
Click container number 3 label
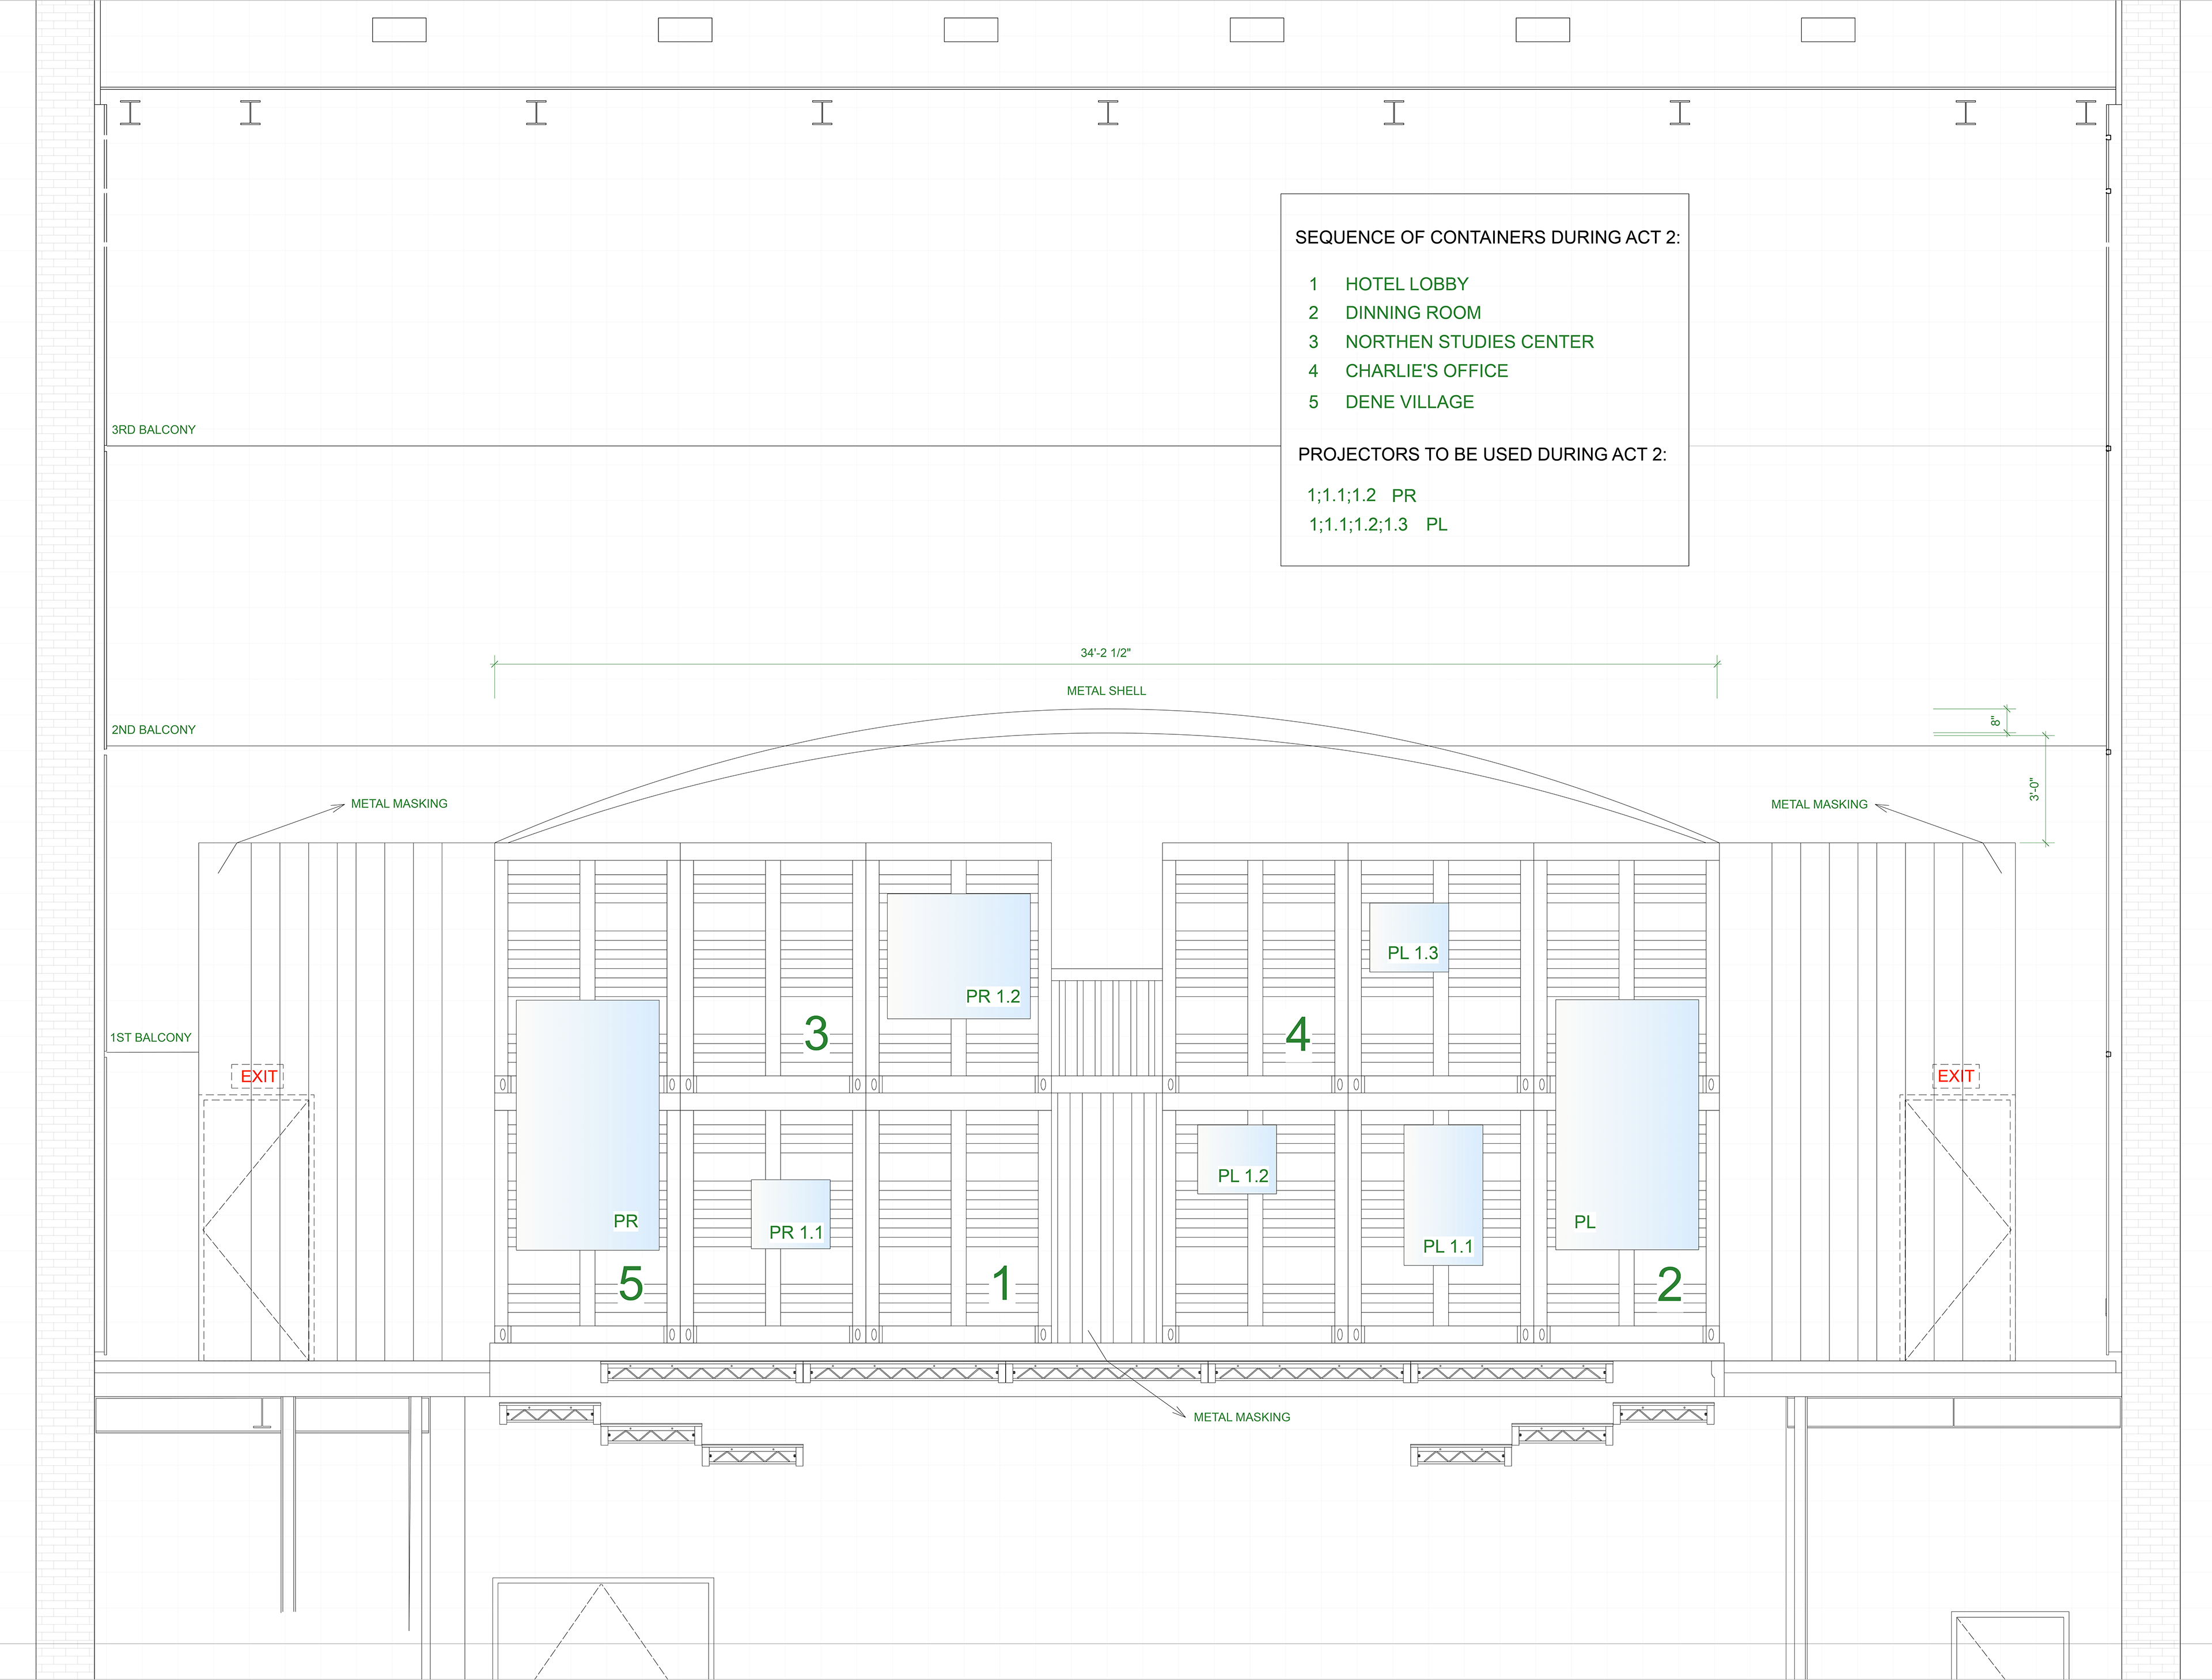pyautogui.click(x=816, y=1034)
